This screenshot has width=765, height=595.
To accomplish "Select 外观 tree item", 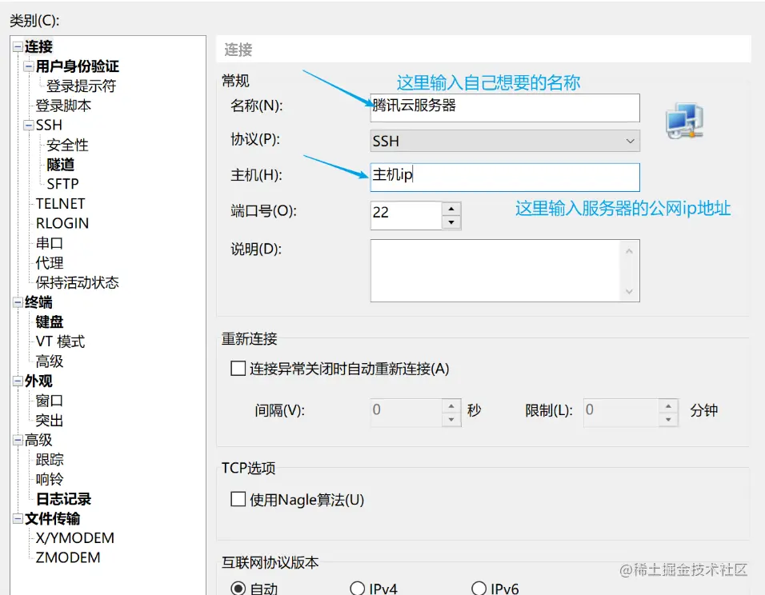I will click(38, 381).
